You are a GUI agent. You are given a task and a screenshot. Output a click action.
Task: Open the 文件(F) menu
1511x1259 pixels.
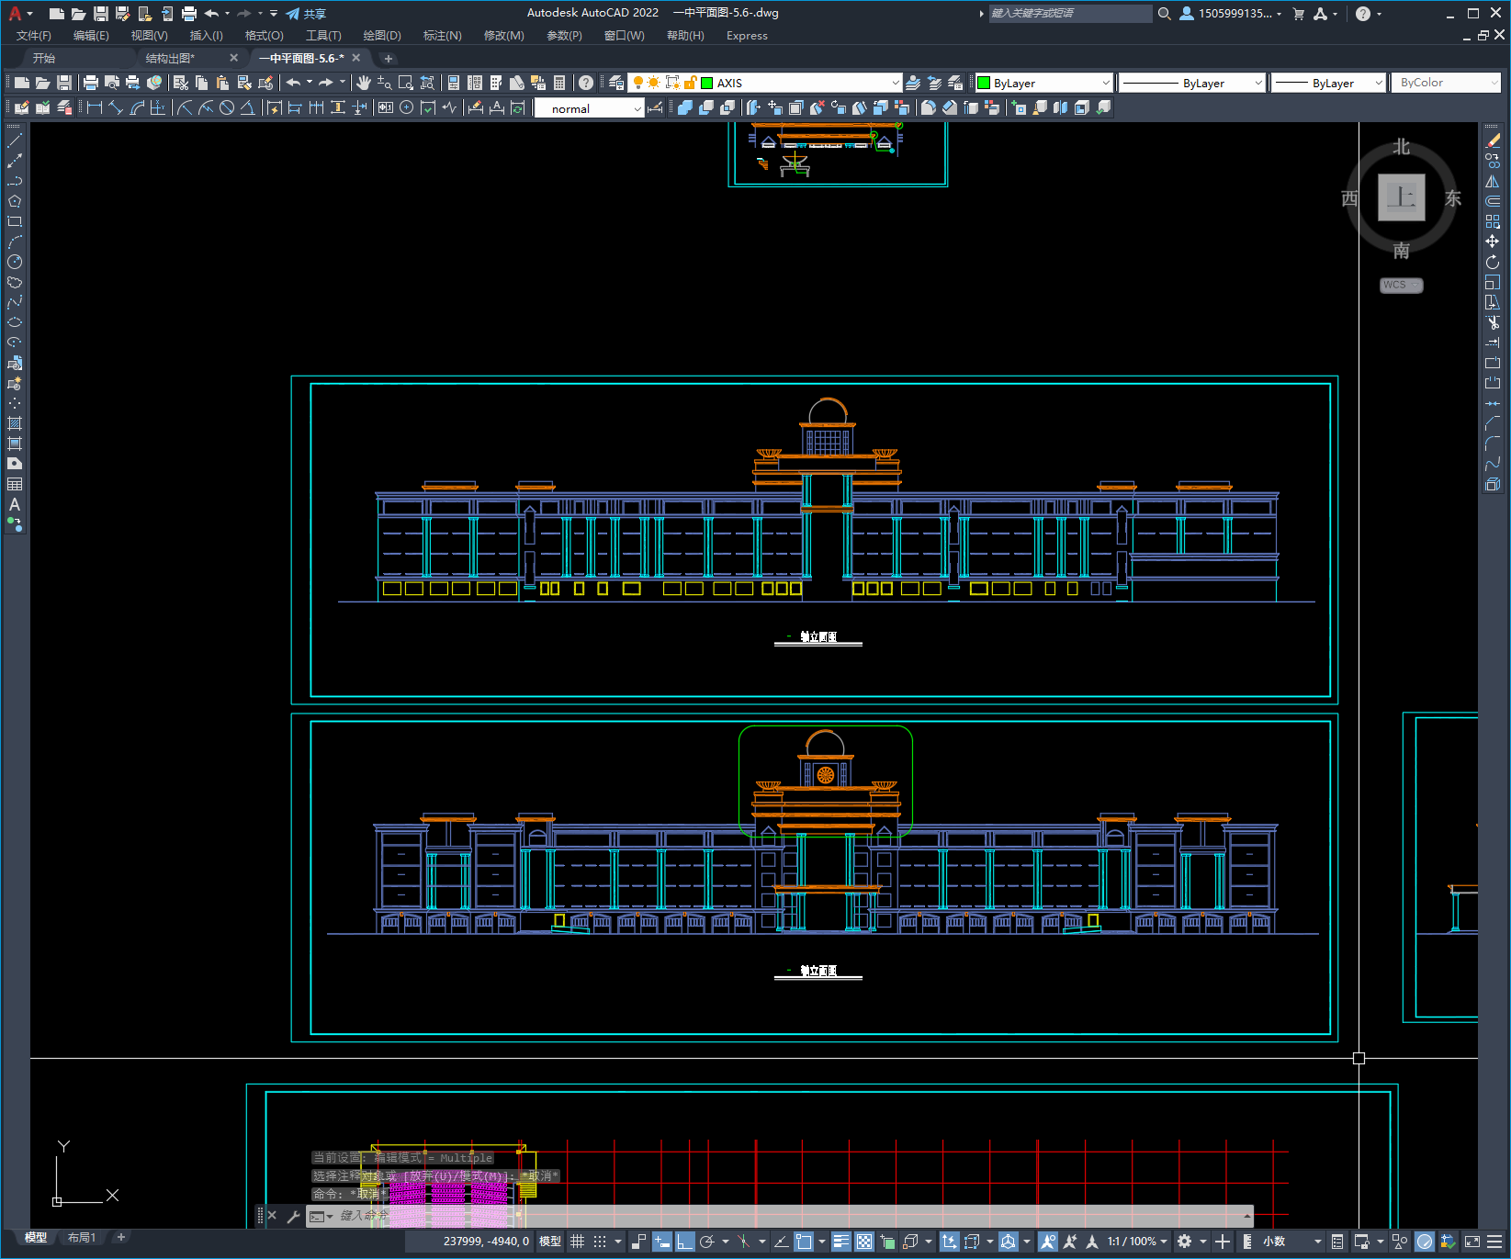(34, 36)
